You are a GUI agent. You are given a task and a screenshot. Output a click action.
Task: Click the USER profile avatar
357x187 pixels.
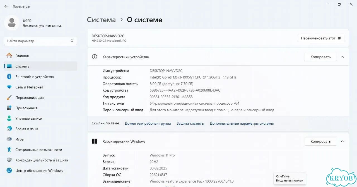[12, 23]
